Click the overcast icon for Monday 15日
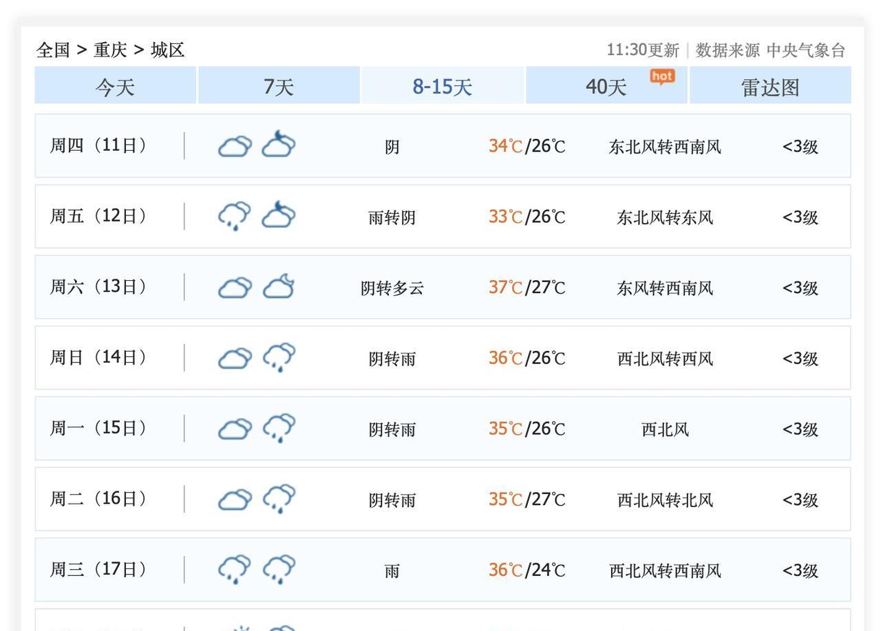The height and width of the screenshot is (631, 881). click(x=235, y=429)
